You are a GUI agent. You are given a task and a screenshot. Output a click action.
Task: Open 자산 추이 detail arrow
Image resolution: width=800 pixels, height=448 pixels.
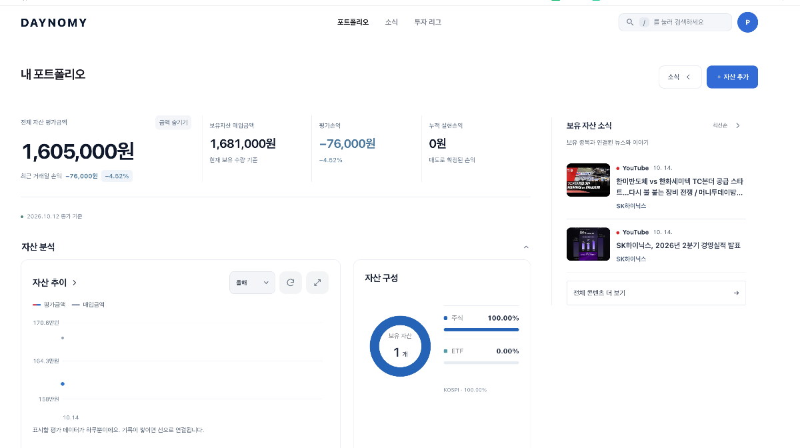coord(75,283)
